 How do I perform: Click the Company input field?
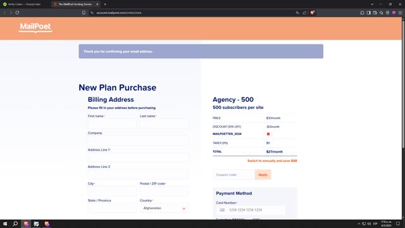pos(138,141)
